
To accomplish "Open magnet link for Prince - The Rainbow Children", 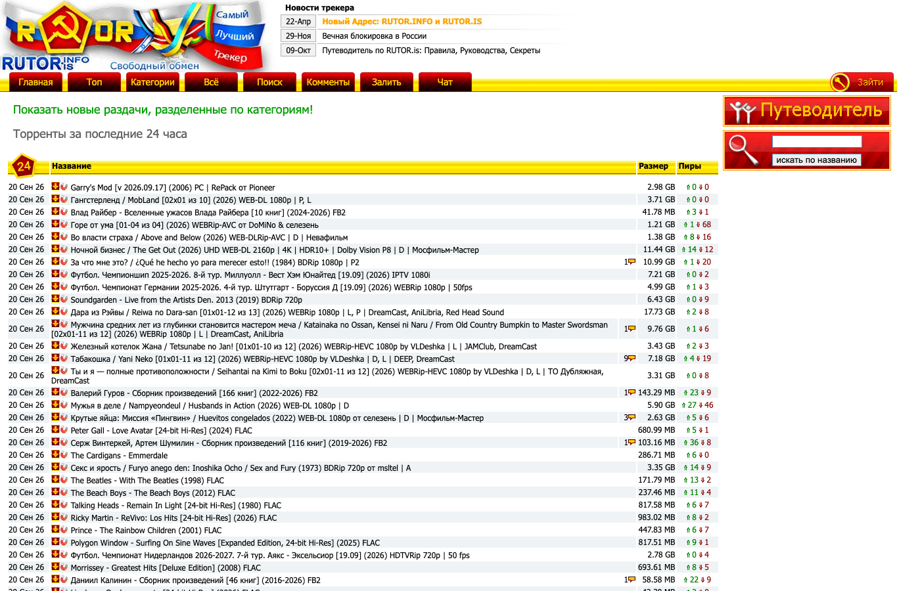I will [64, 530].
